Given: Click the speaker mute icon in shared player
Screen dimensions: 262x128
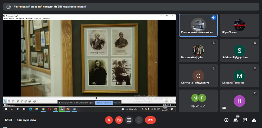Looking at the screenshot, I should pyautogui.click(x=166, y=101).
